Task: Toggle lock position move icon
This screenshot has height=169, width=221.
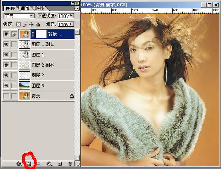Action: point(31,24)
